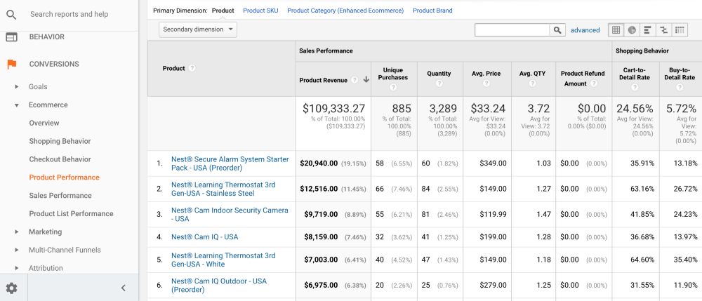Click the table search magnifier button
This screenshot has width=702, height=301.
tap(557, 30)
